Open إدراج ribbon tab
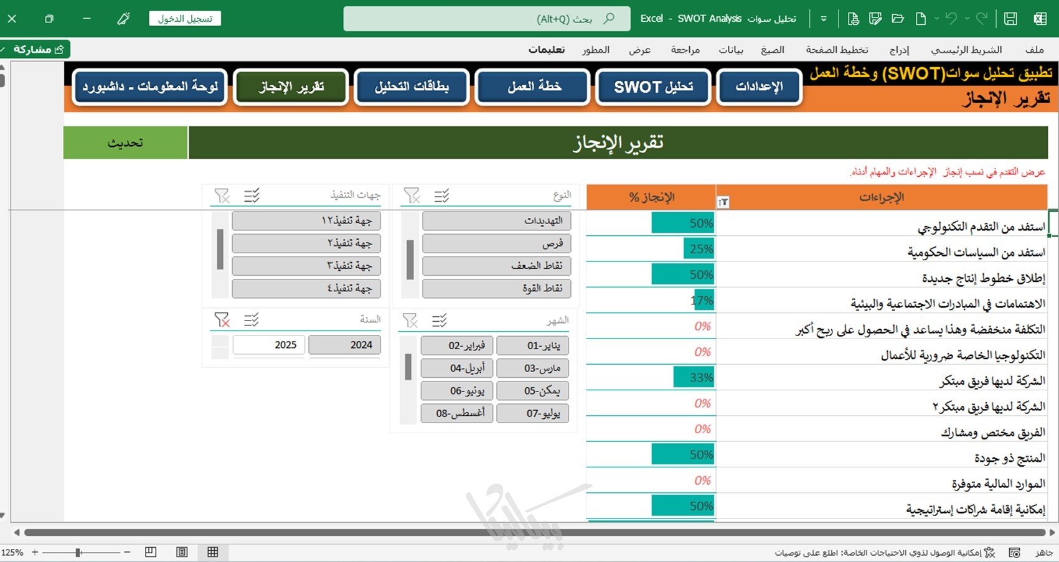Screen dimensions: 1059x562 point(899,50)
